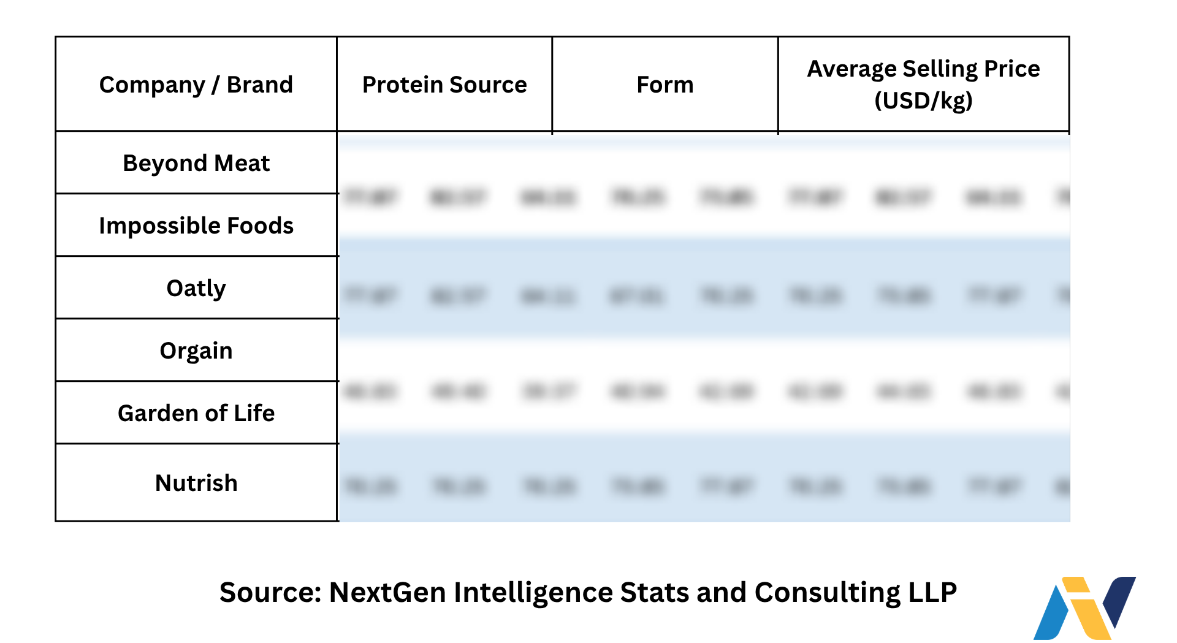Click the Source: NextGen Intelligence caption text
Screen dimensions: 1177x643
(588, 592)
